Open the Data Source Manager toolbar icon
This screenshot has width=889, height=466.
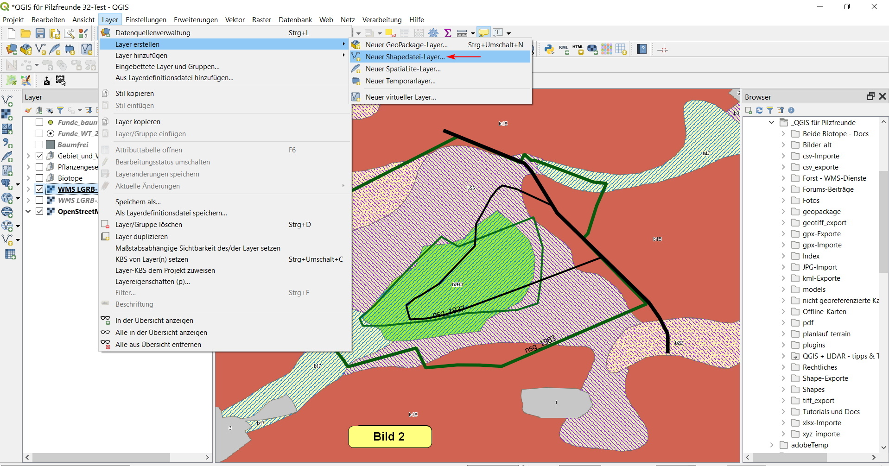tap(12, 49)
